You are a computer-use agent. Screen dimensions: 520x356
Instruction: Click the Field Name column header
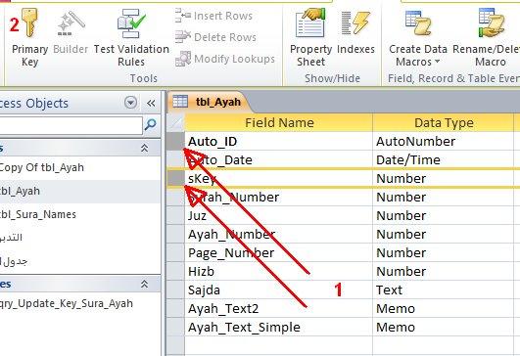point(279,123)
